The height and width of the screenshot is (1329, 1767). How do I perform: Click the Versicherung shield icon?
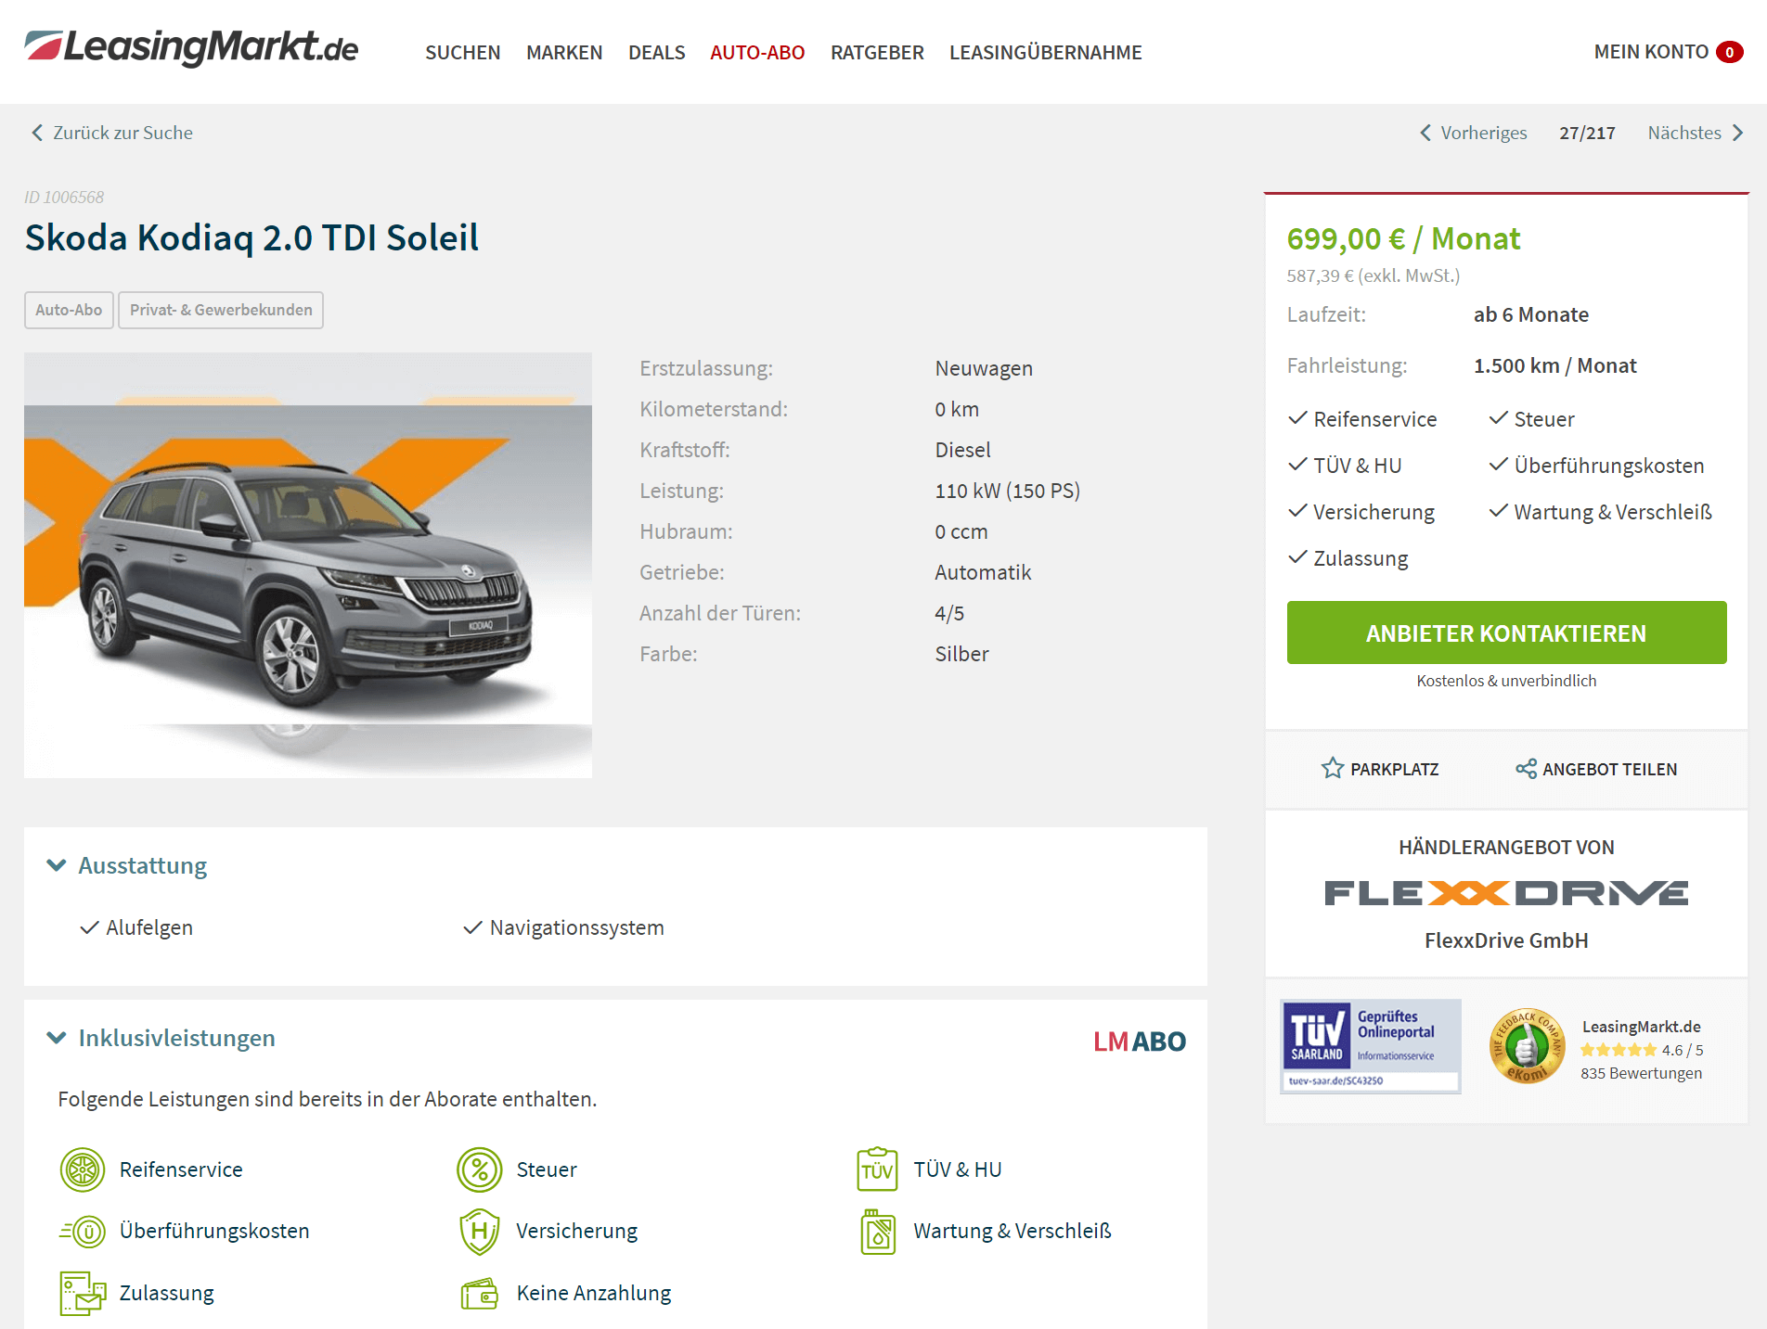click(x=480, y=1232)
